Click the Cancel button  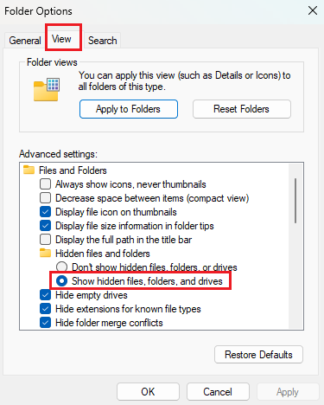[218, 392]
